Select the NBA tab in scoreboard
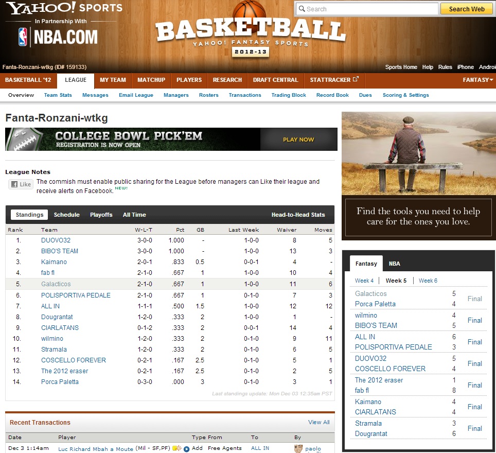This screenshot has width=496, height=453. (394, 264)
